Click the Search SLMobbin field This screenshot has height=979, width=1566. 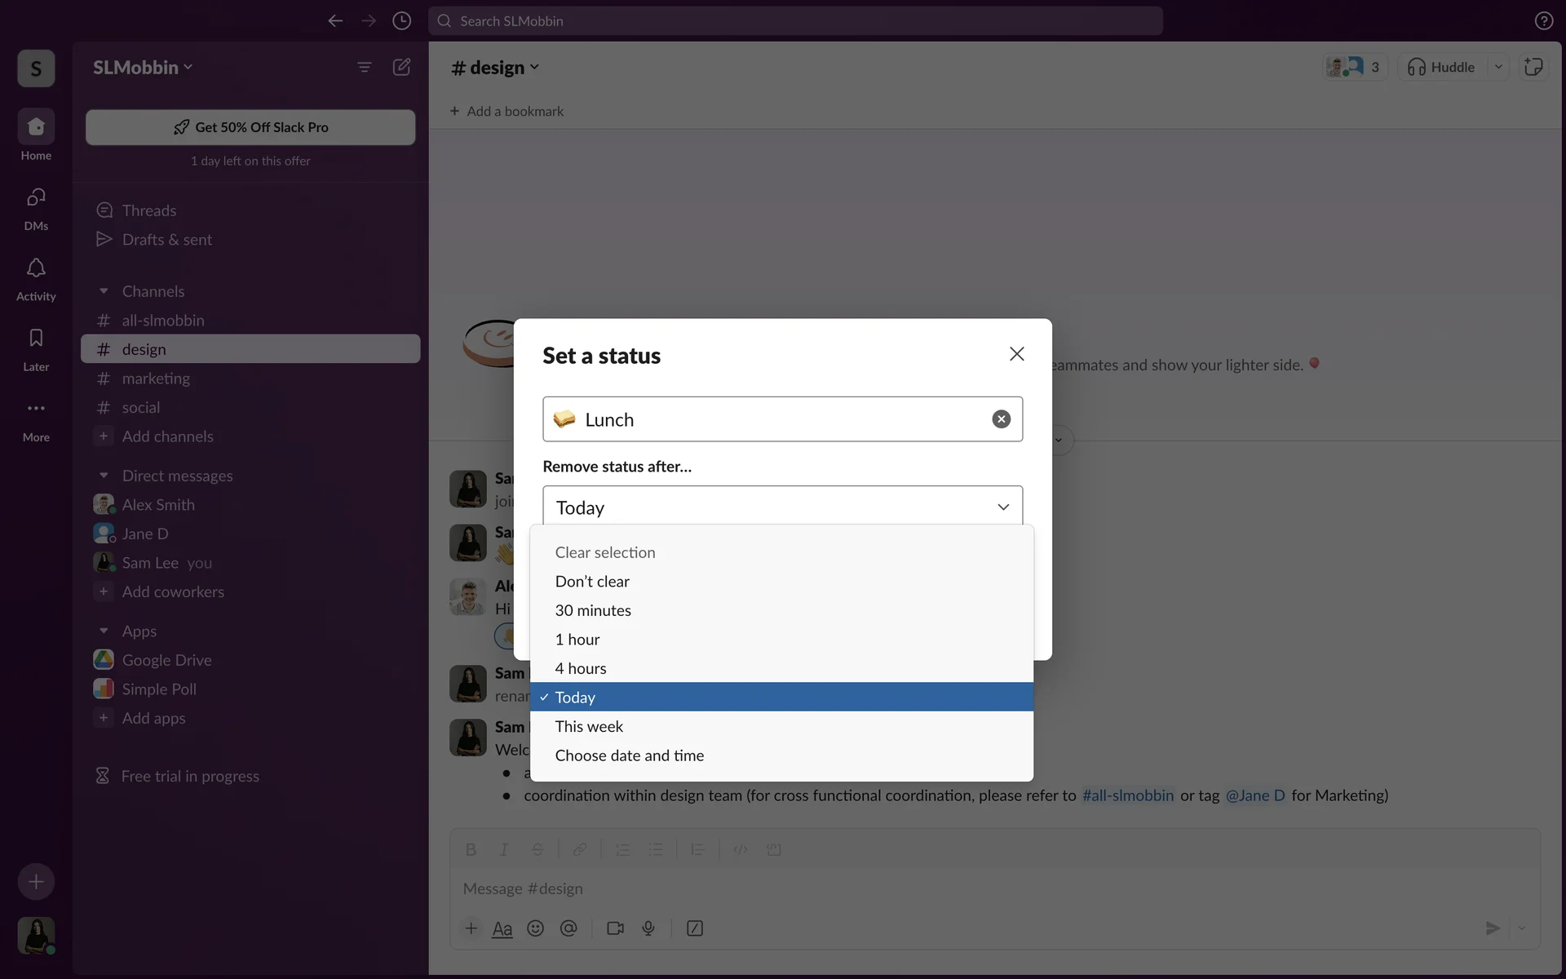click(x=795, y=21)
